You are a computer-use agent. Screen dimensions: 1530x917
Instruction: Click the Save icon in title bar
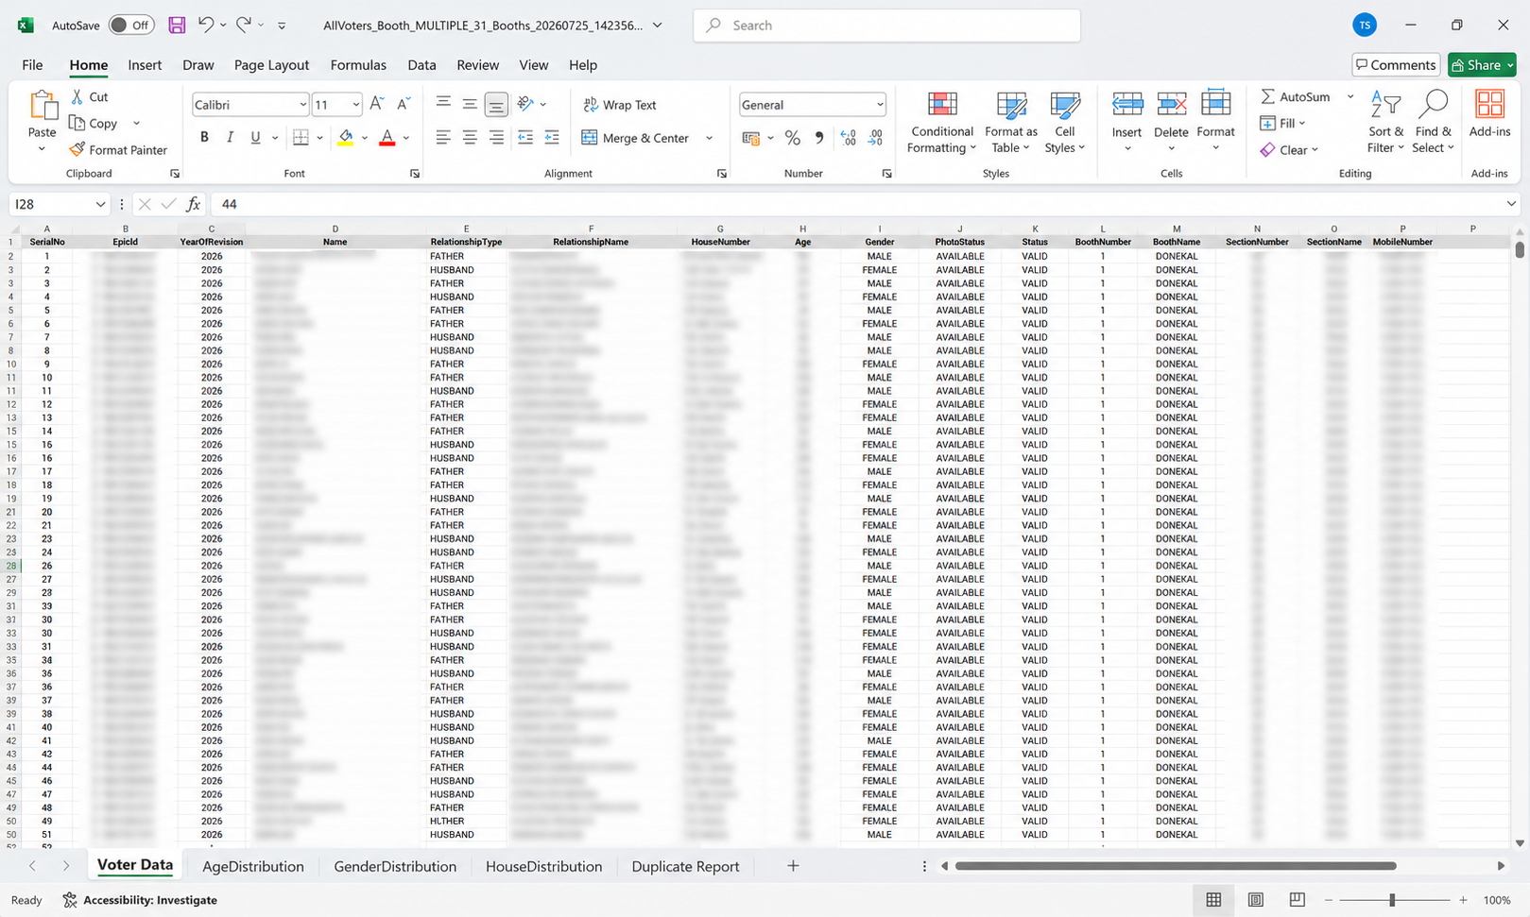177,25
